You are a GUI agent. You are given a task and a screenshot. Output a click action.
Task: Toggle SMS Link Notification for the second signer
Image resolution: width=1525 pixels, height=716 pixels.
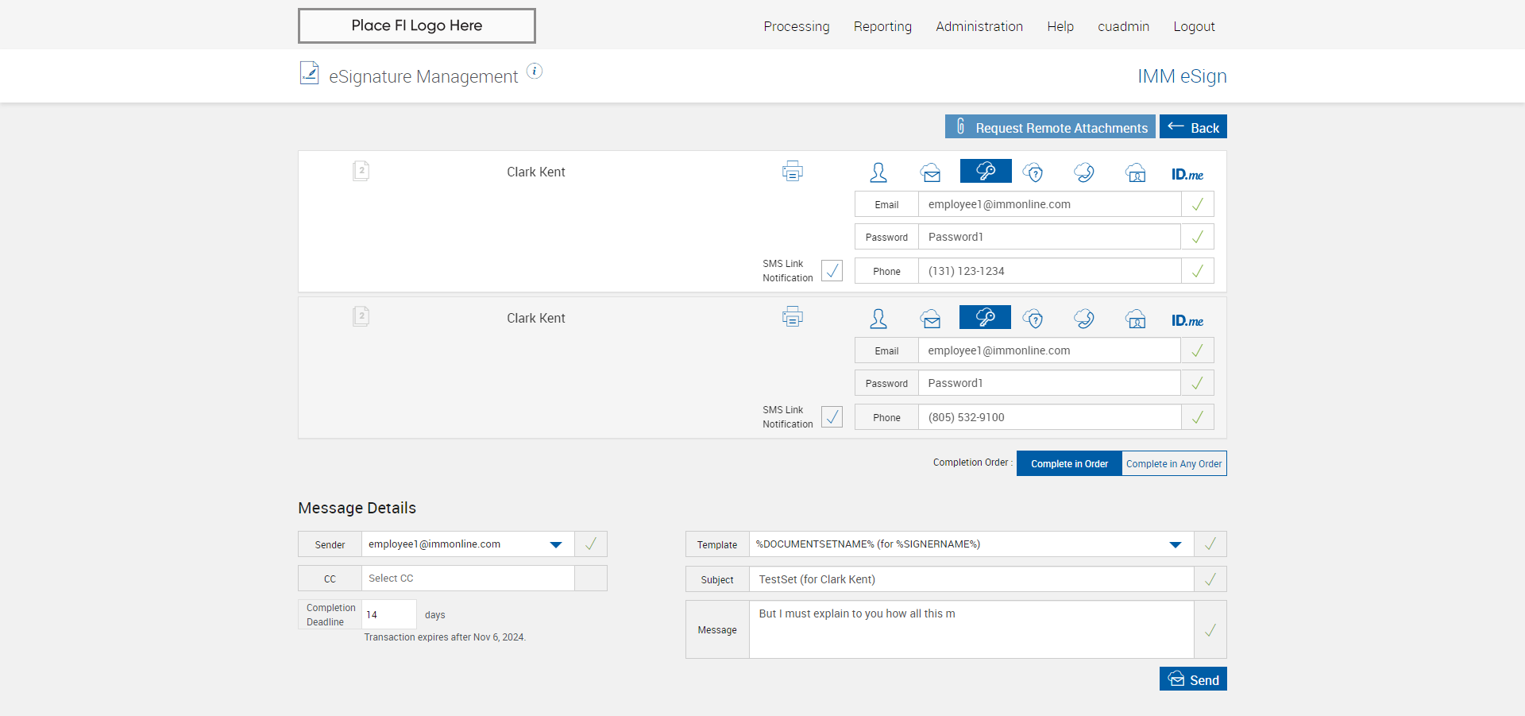point(832,417)
